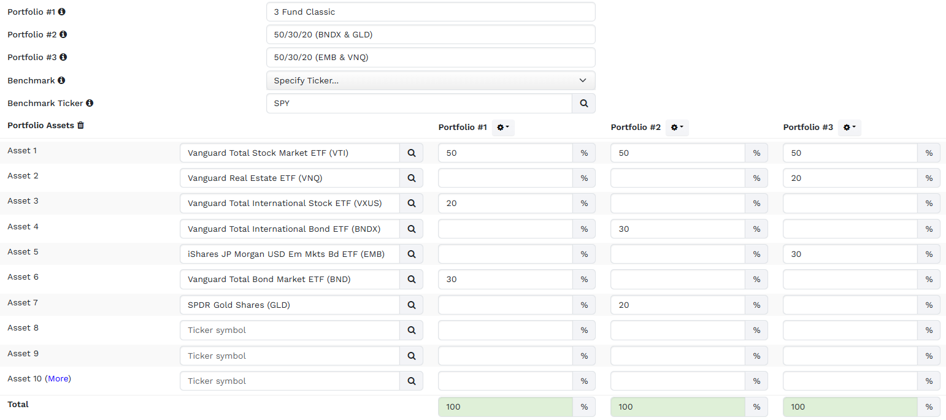Click the Vanguard Total International Bond ETF field

pyautogui.click(x=290, y=229)
